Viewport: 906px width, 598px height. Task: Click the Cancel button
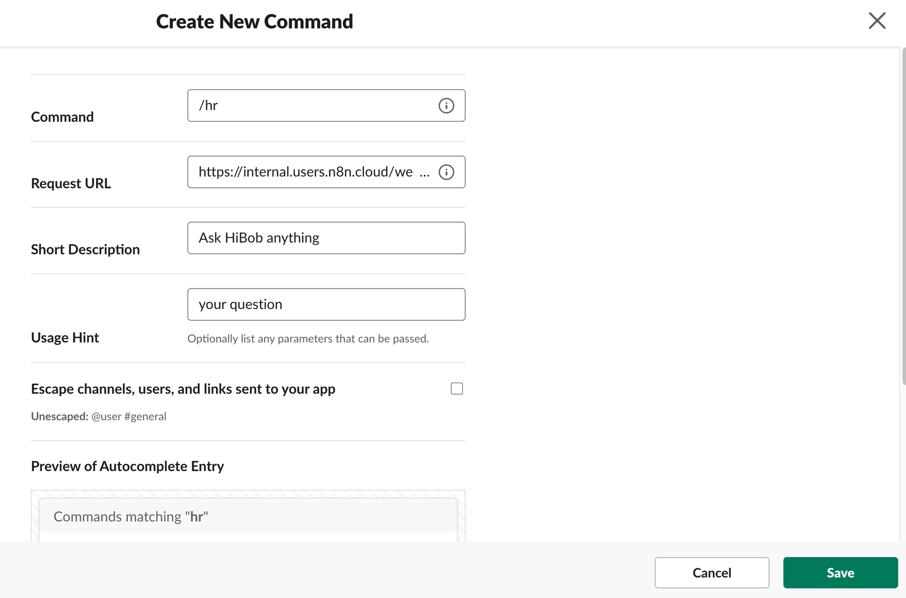point(712,573)
